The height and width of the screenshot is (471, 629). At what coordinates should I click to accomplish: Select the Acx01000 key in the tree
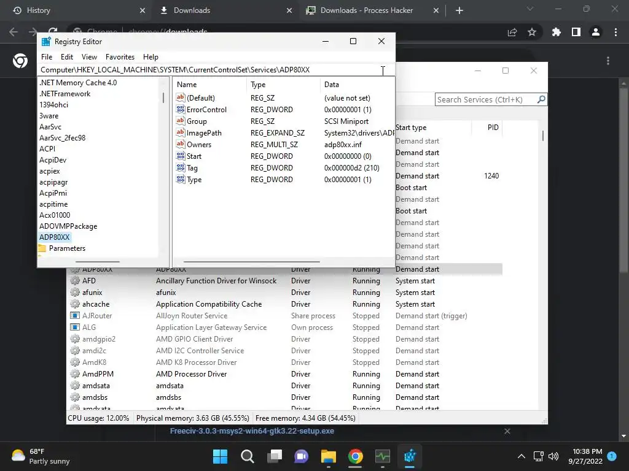click(x=55, y=215)
